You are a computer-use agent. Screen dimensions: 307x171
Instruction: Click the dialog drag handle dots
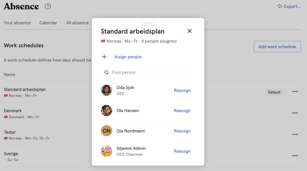point(148,24)
